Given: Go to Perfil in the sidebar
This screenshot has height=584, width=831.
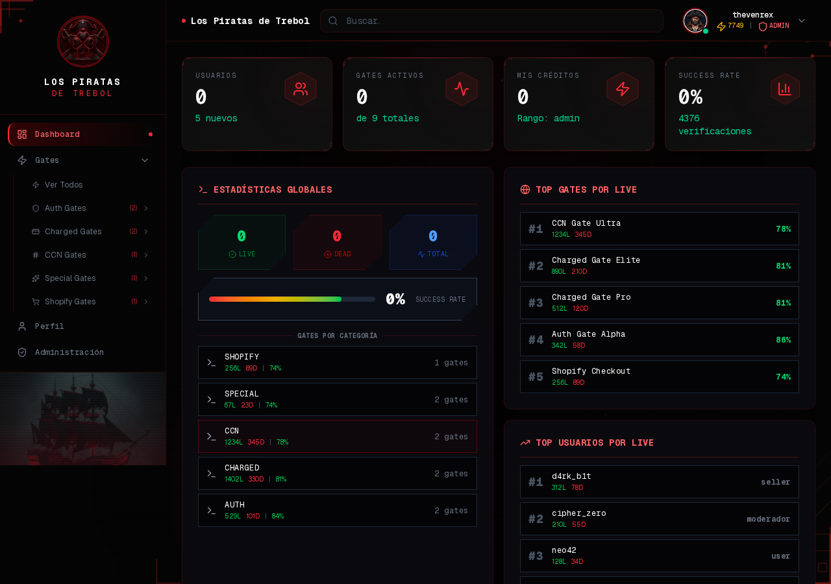Looking at the screenshot, I should tap(83, 326).
